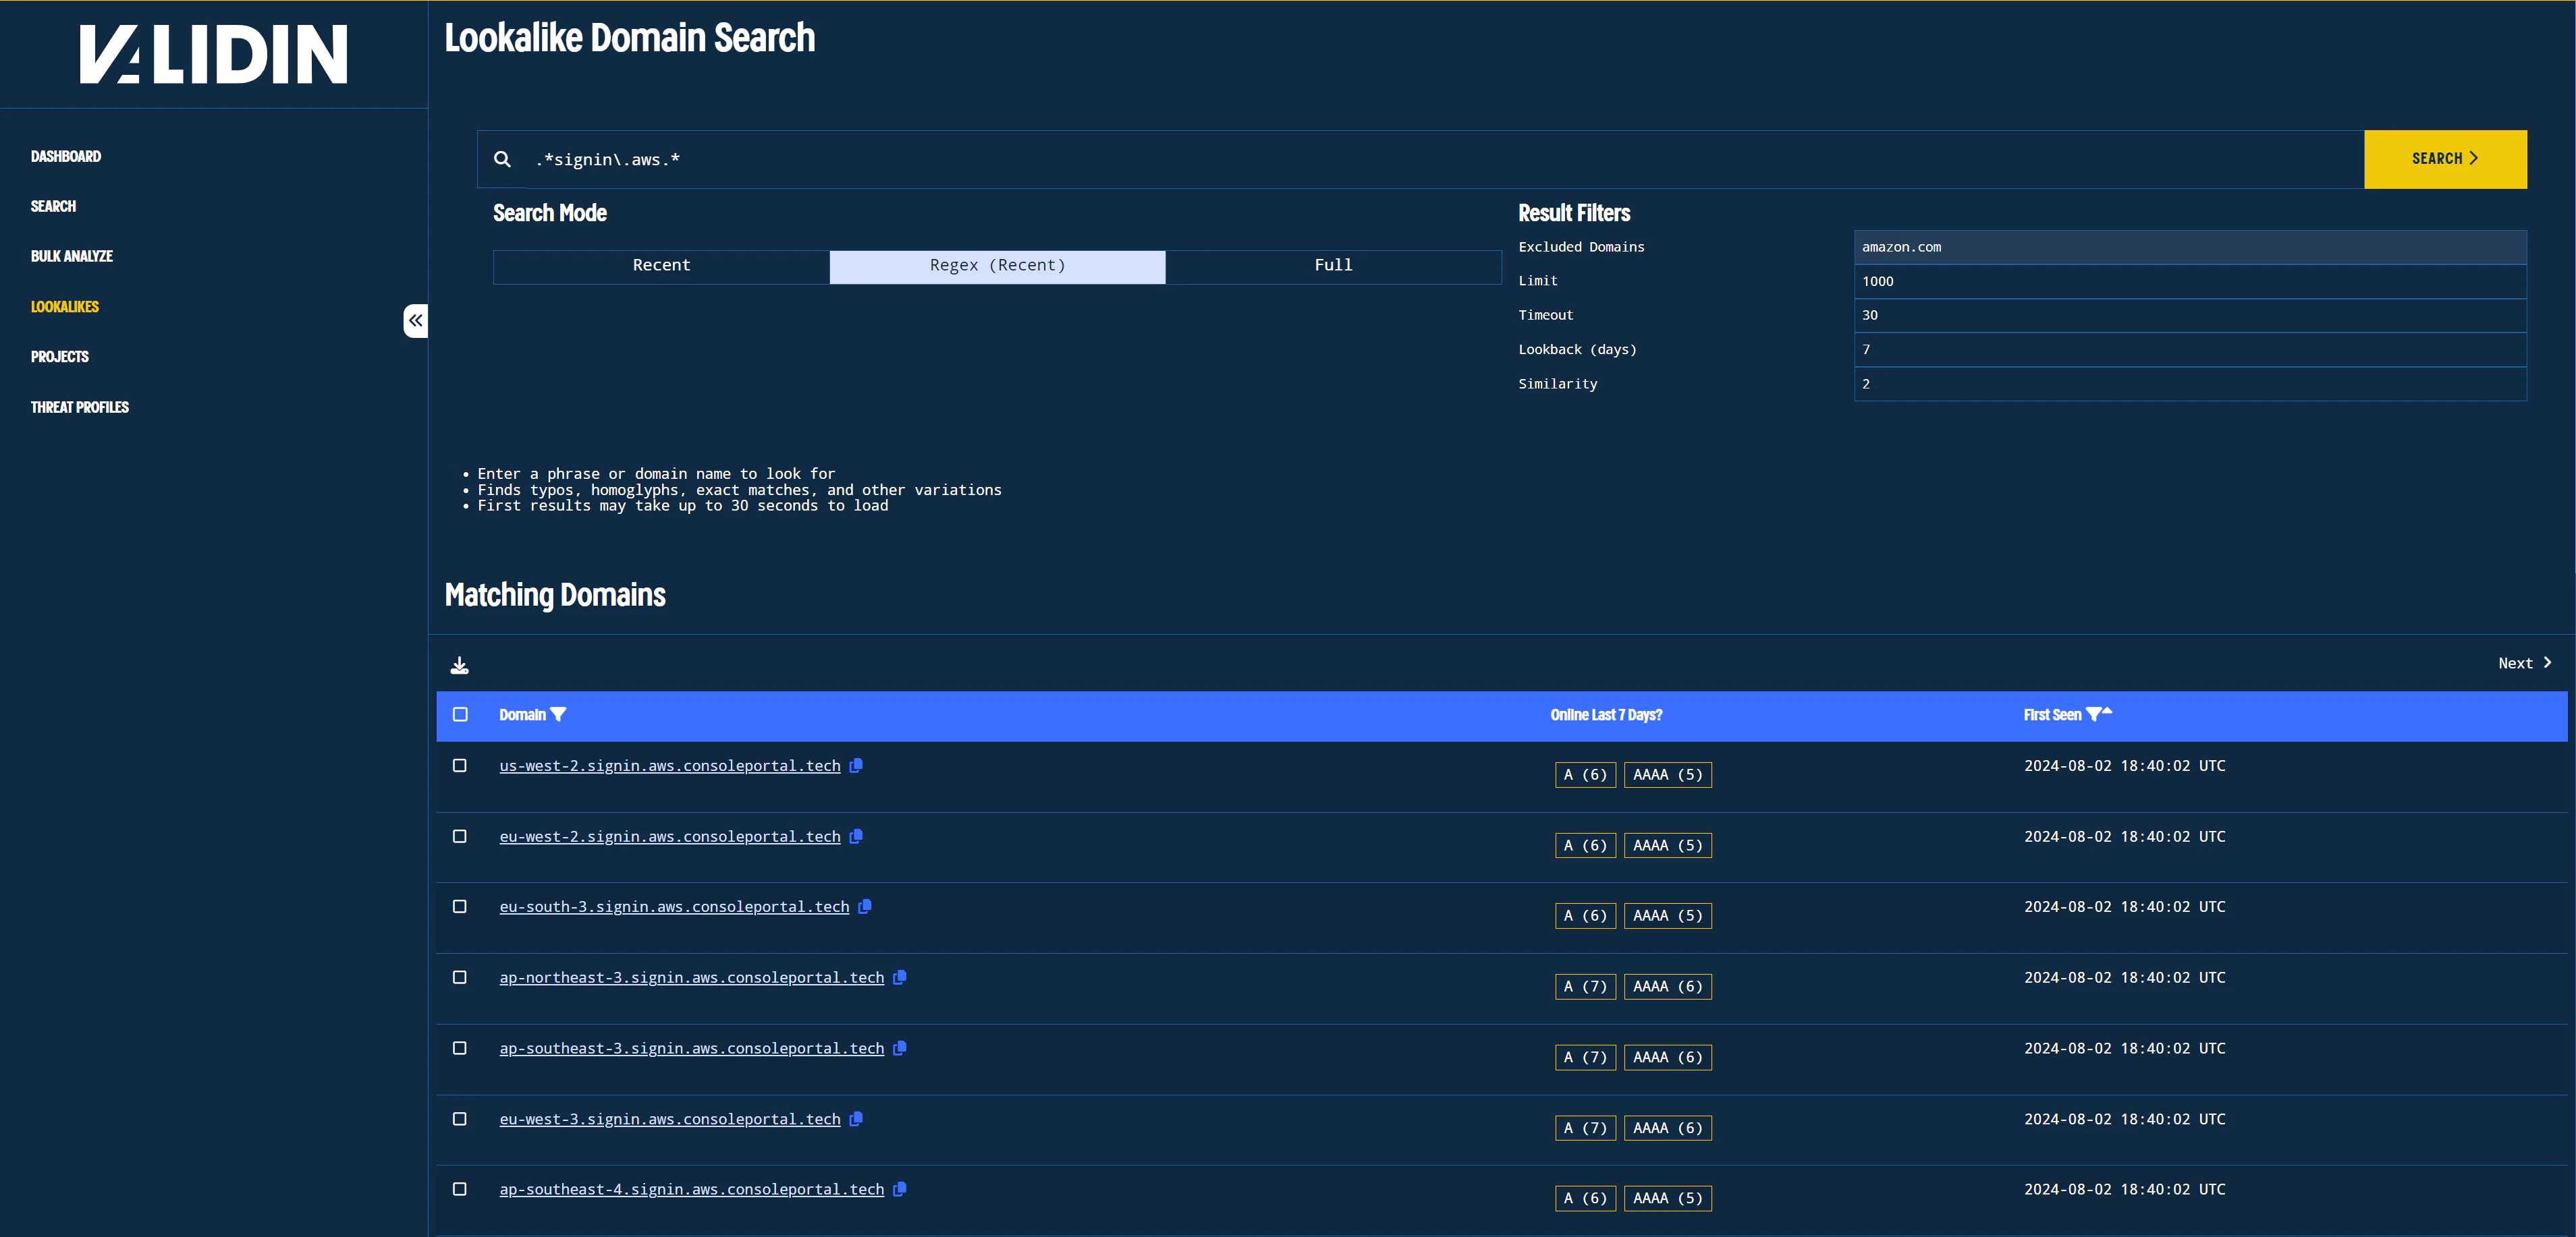Check the us-west-2.signin.aws row checkbox
This screenshot has height=1237, width=2576.
tap(460, 766)
